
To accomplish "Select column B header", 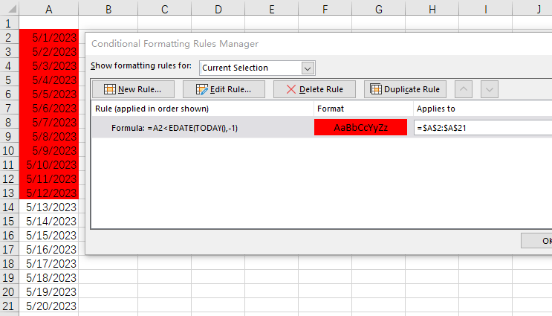I will [x=108, y=9].
